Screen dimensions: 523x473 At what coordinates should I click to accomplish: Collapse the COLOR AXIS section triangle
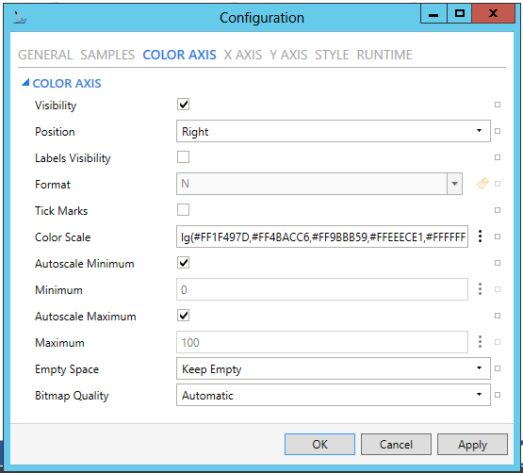click(25, 82)
